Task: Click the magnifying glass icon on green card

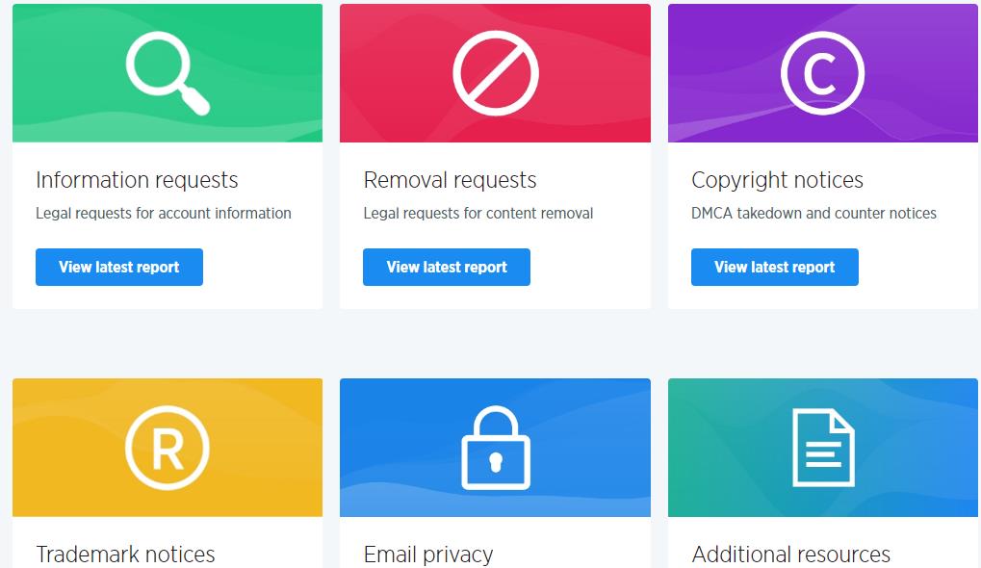Action: click(168, 73)
